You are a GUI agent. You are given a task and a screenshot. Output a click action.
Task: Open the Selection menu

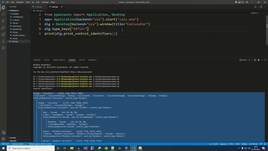tap(20, 2)
